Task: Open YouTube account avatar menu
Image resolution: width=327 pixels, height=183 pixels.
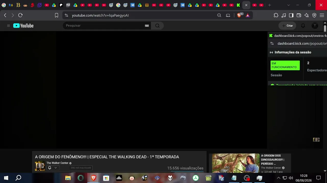Action: pos(315,26)
